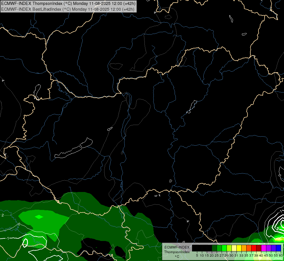Click contour label '2' in the green area

3,215
